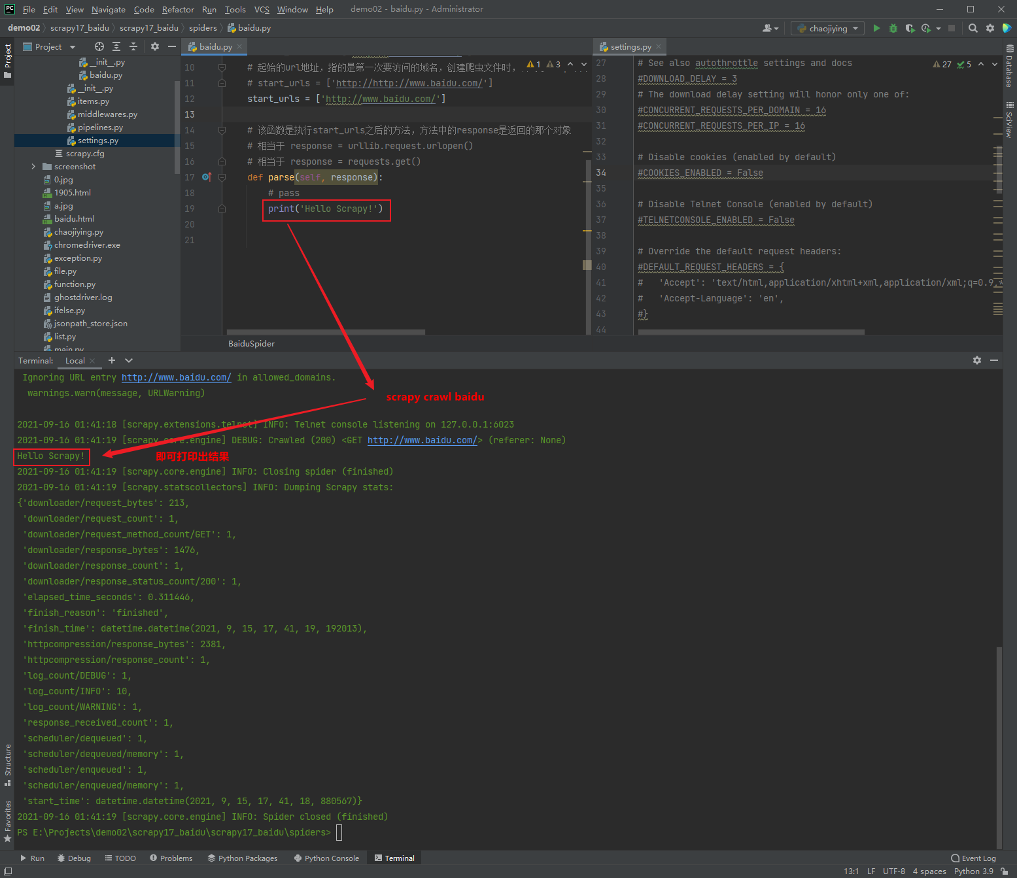Toggle bookmark lock icon at line 11

[222, 83]
